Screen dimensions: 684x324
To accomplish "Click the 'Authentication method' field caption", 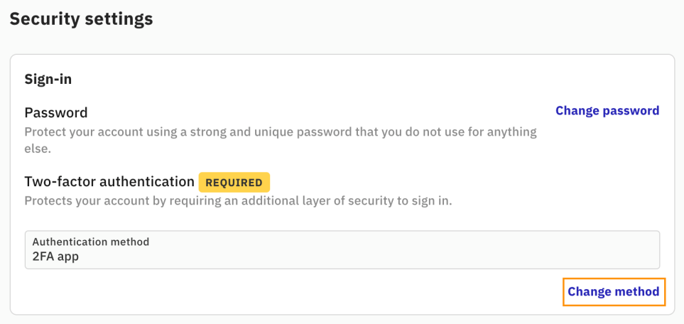I will pyautogui.click(x=91, y=242).
